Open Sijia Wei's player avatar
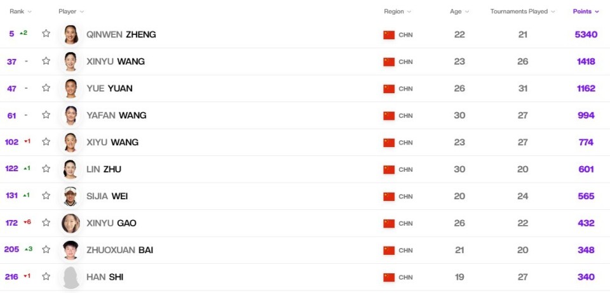This screenshot has width=610, height=293. point(71,197)
